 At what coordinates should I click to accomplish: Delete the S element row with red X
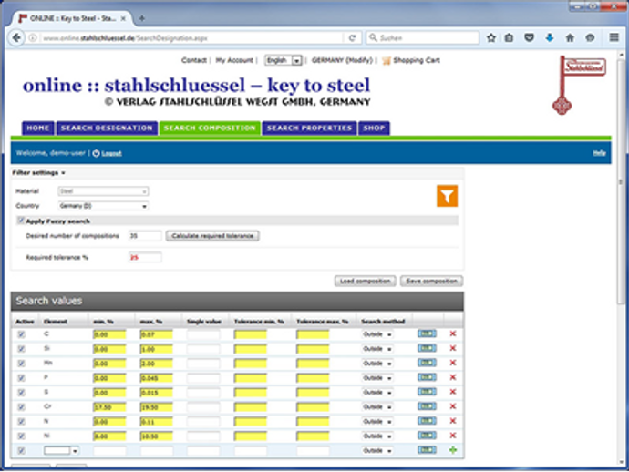pyautogui.click(x=453, y=392)
